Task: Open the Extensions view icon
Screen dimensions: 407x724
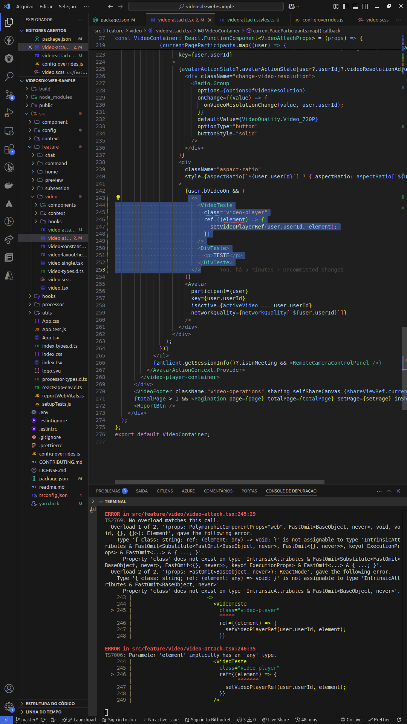Action: coord(9,149)
